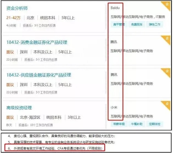173x153 pixels.
Task: Select the 带薪年假 benefit tag
Action: [x=119, y=124]
